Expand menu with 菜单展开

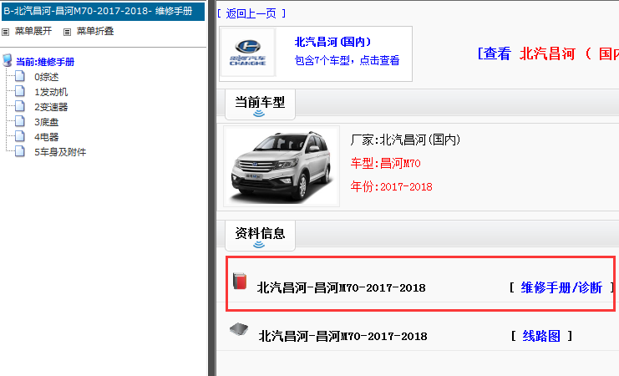click(x=33, y=31)
